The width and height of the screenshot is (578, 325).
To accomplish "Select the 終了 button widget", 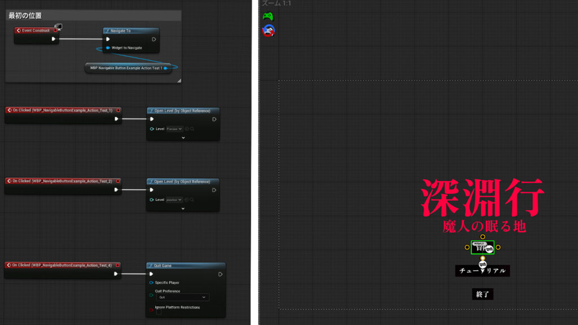I will [483, 294].
